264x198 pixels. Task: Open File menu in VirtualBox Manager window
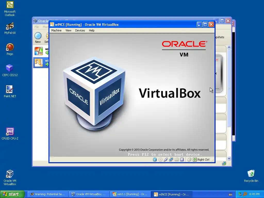coord(37,27)
